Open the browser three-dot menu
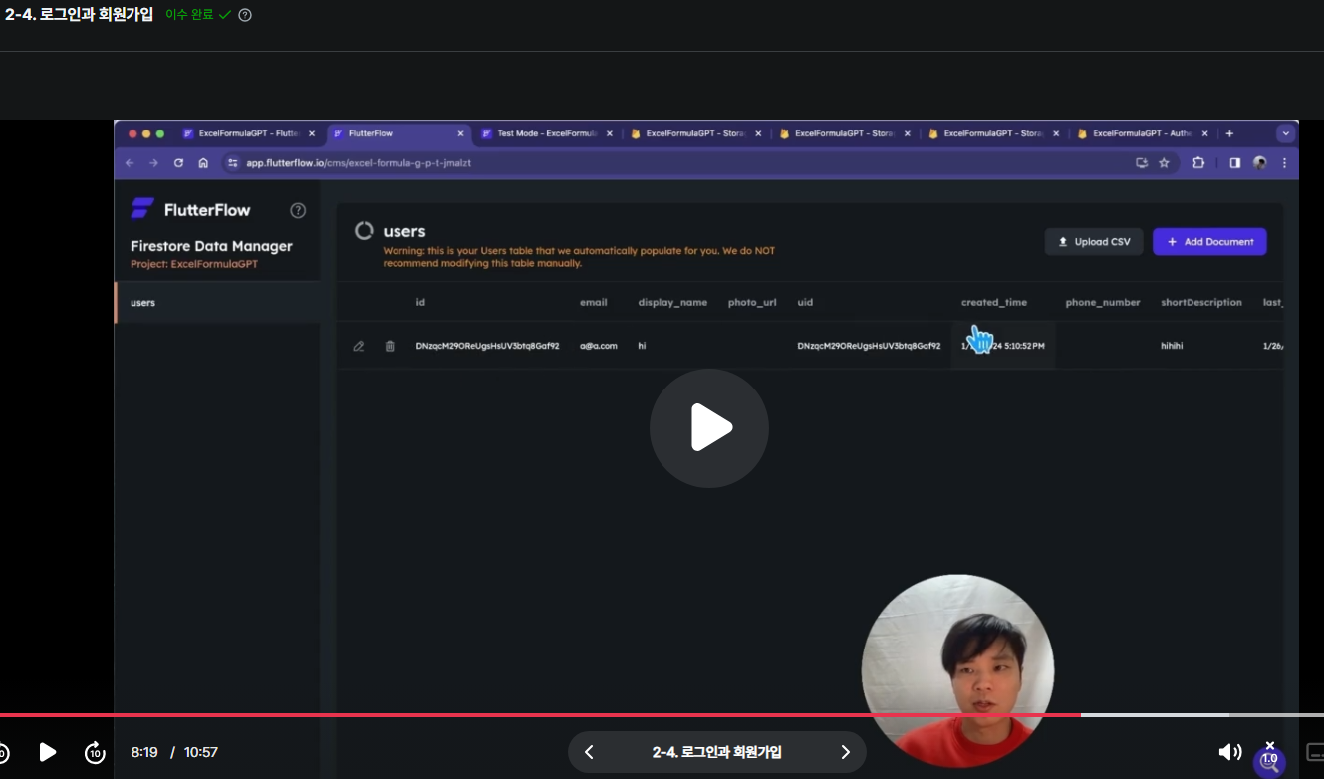Image resolution: width=1324 pixels, height=779 pixels. tap(1284, 163)
